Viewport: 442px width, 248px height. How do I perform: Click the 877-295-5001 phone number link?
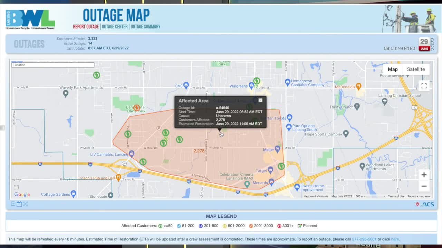tap(364, 239)
